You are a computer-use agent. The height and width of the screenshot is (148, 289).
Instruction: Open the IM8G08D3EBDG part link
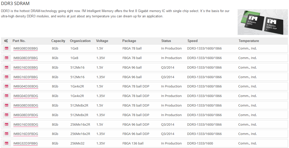coord(26,105)
